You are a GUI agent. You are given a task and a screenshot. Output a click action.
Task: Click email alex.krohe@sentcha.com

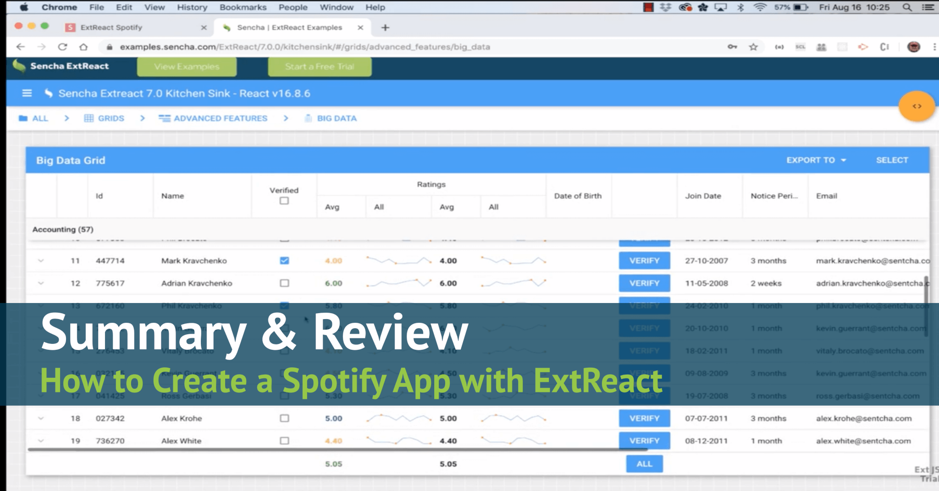[864, 418]
